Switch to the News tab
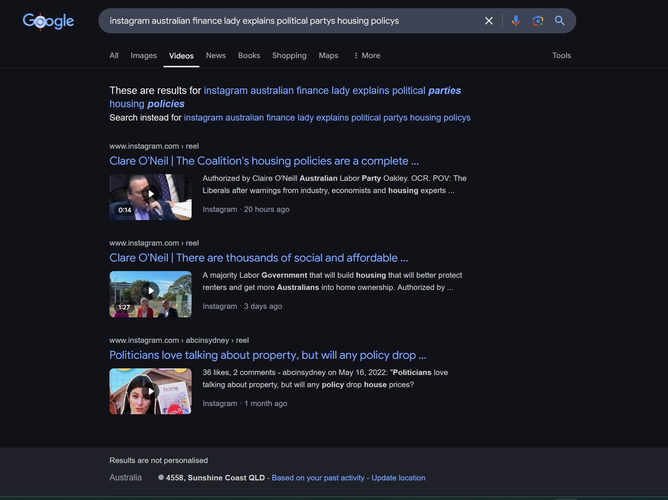Screen dimensions: 668x500 216,55
